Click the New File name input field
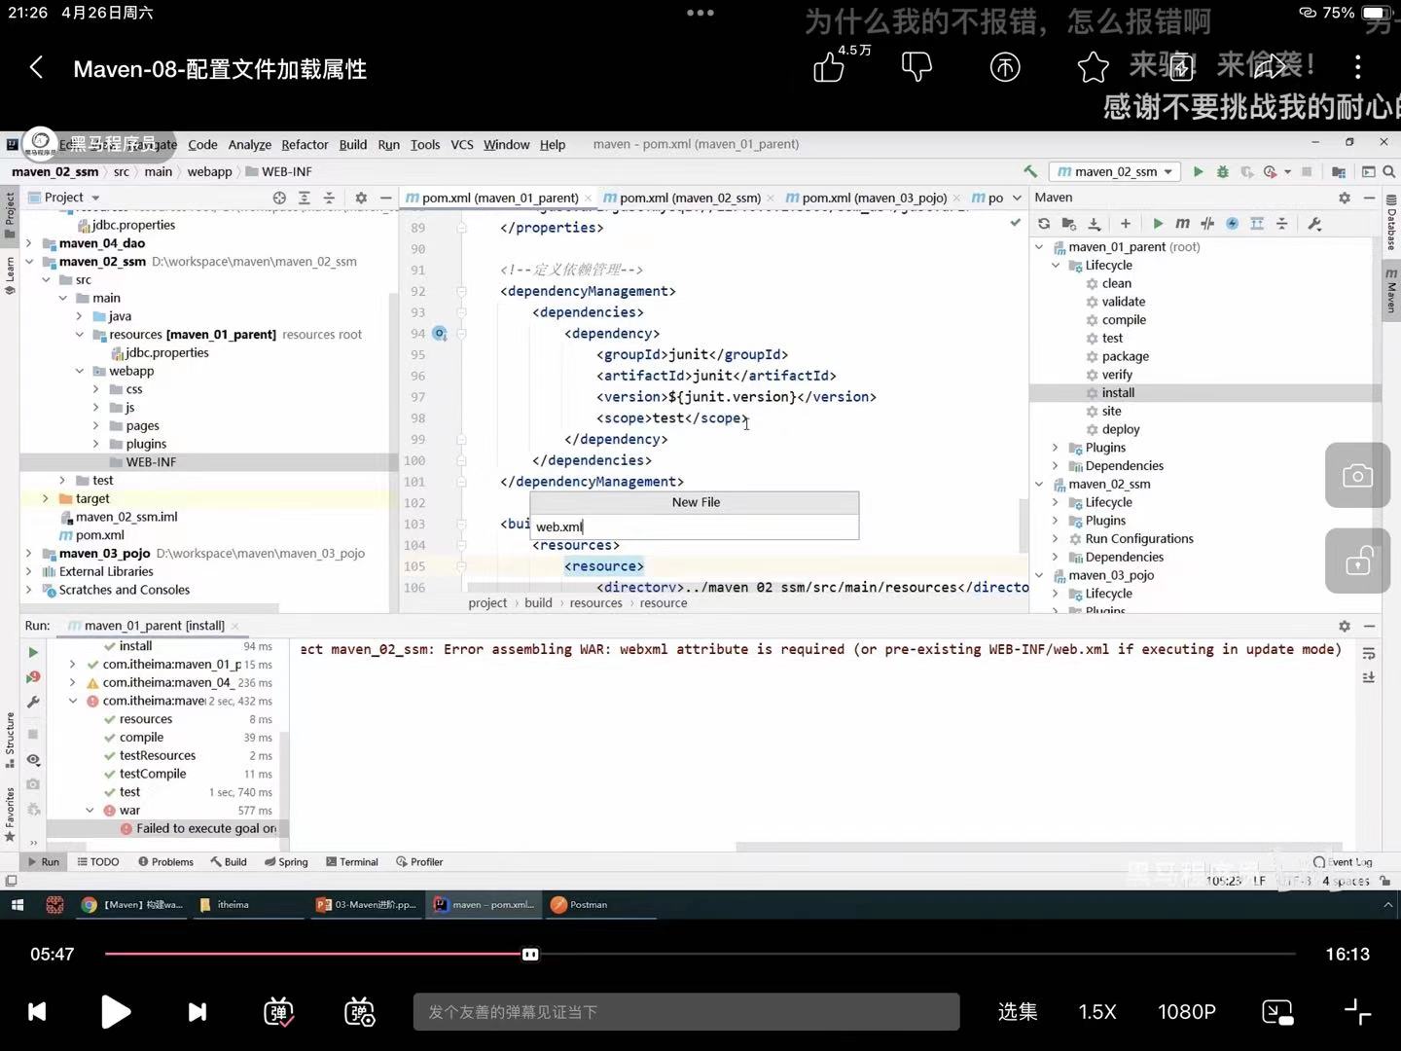The width and height of the screenshot is (1401, 1051). [695, 526]
